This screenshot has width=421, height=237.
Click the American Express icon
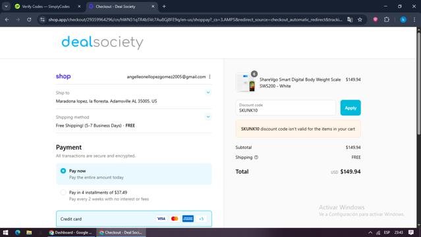click(x=188, y=219)
